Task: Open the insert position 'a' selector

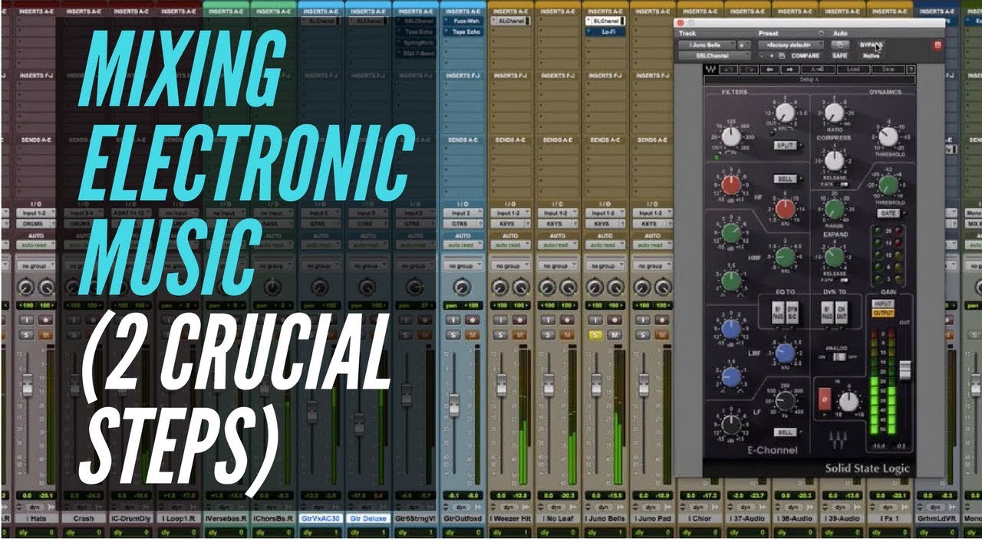Action: coord(744,44)
